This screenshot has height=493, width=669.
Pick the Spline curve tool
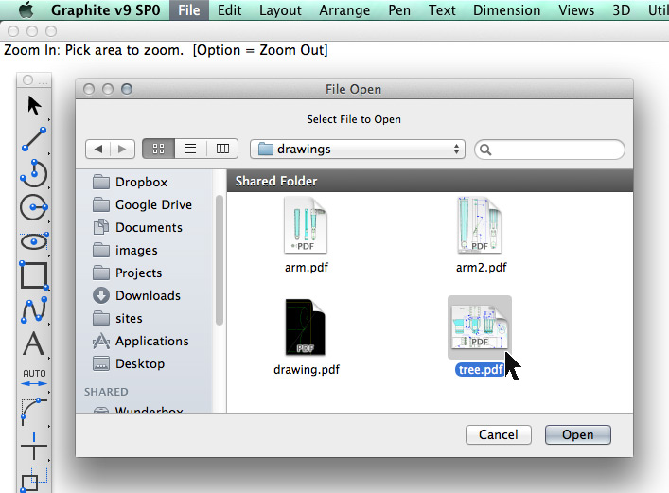(x=34, y=309)
